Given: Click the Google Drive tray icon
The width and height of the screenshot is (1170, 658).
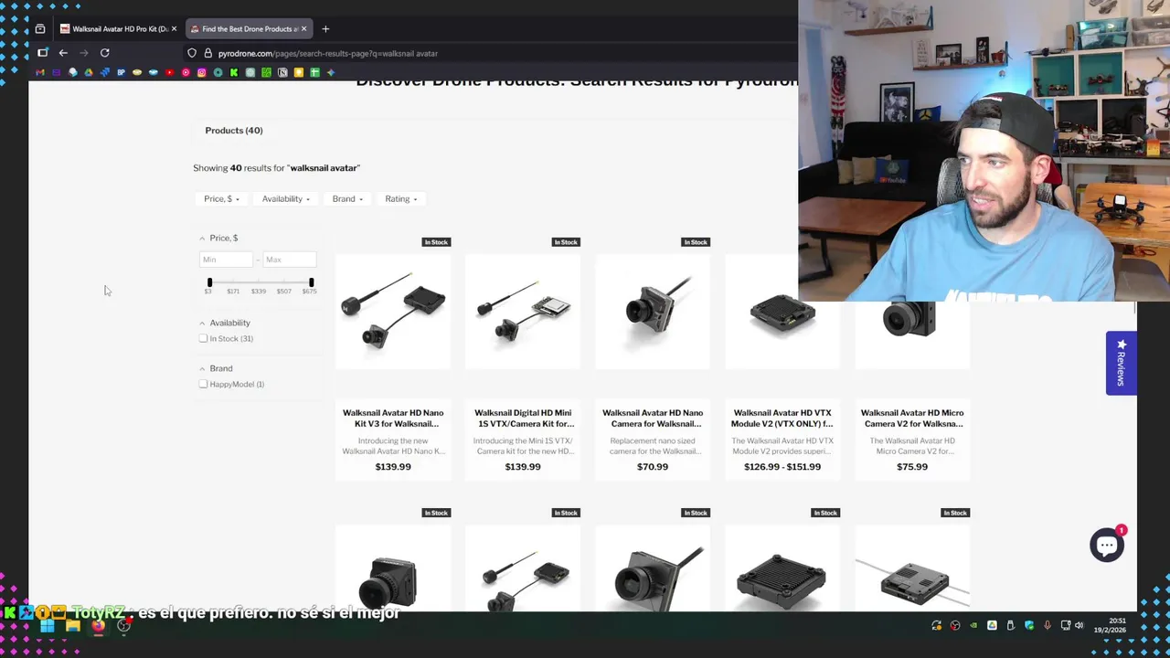Looking at the screenshot, I should coord(992,625).
